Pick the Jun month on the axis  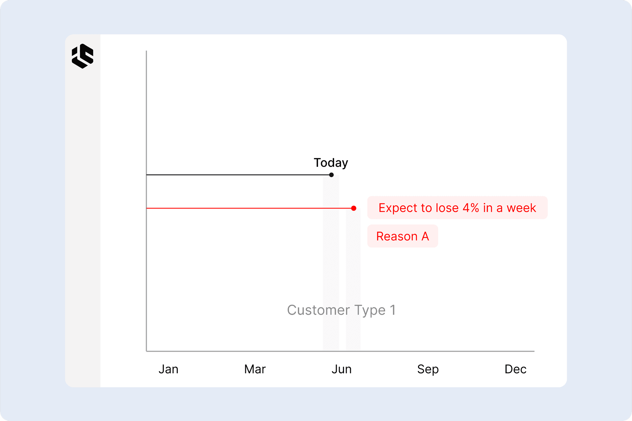(x=342, y=369)
